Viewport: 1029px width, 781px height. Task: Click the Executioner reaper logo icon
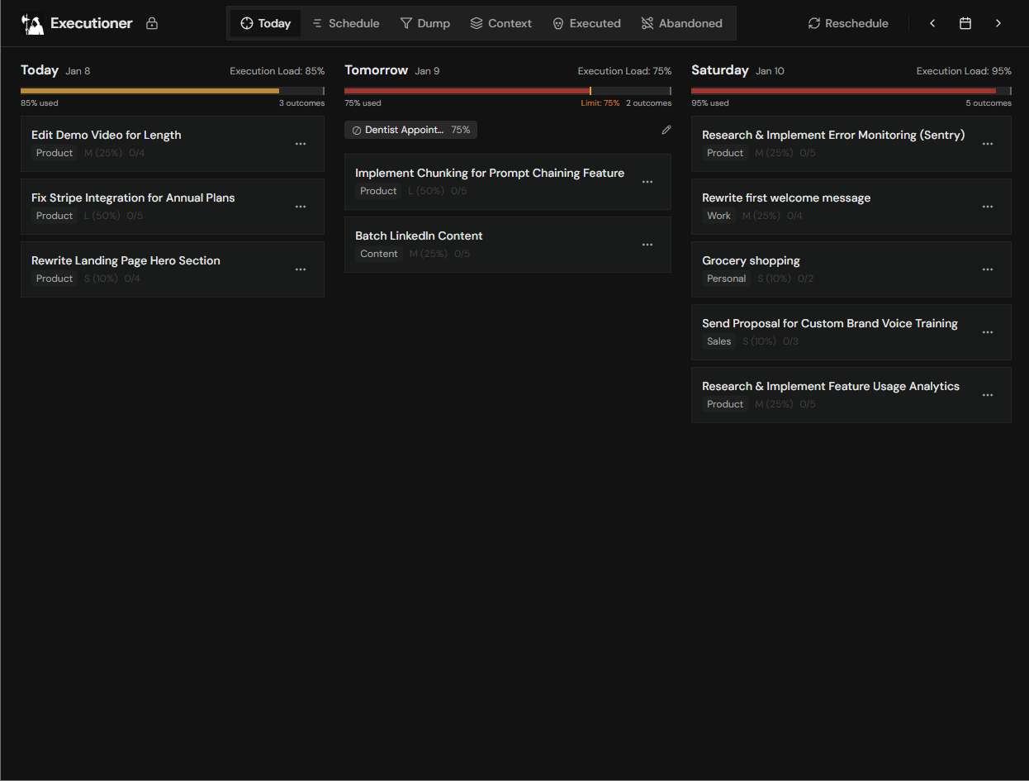click(x=32, y=24)
